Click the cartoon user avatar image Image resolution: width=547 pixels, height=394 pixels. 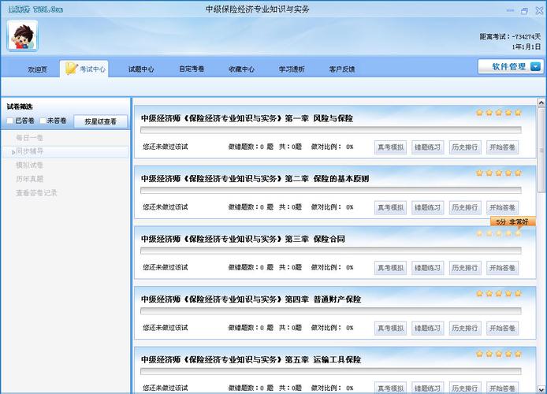[x=22, y=35]
